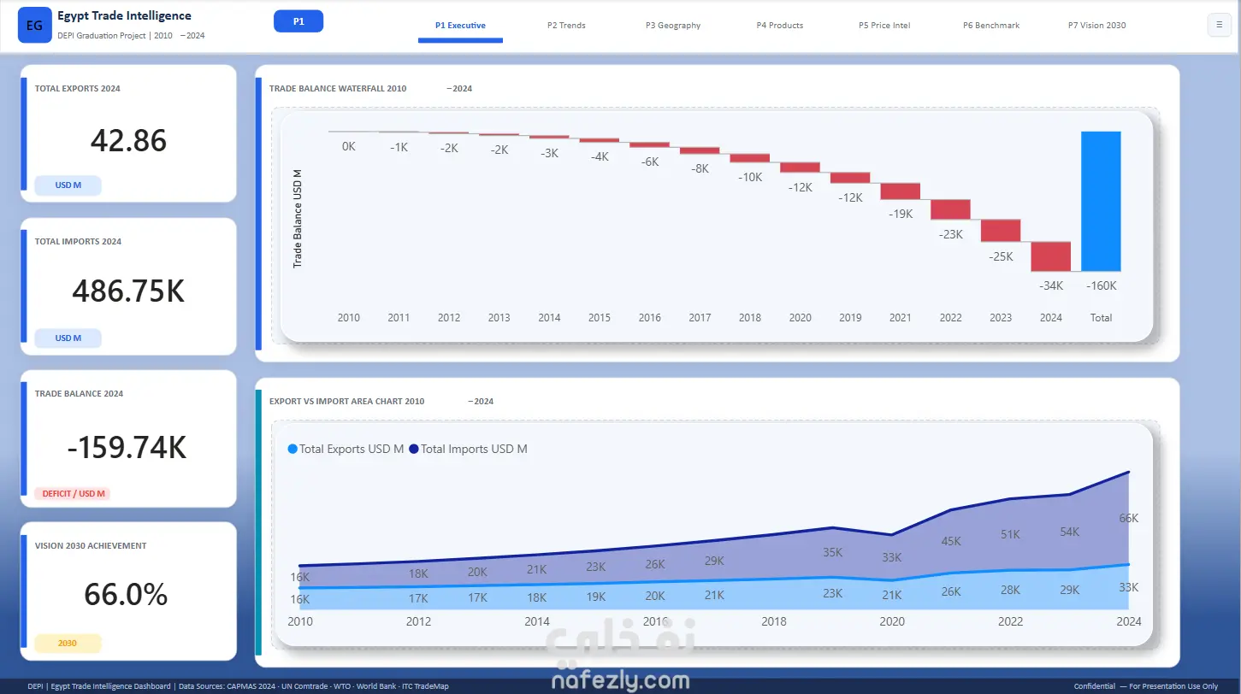The width and height of the screenshot is (1241, 694).
Task: Open the hamburger menu icon
Action: (x=1219, y=25)
